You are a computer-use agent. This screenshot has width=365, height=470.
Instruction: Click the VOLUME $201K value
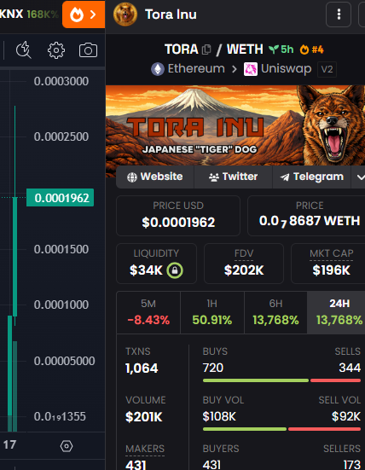point(144,417)
